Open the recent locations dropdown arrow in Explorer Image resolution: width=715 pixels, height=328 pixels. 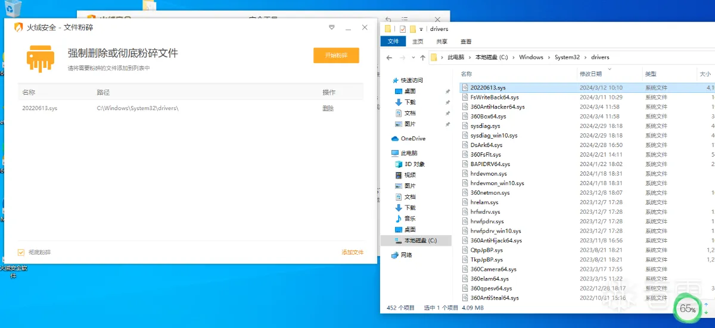click(x=412, y=58)
